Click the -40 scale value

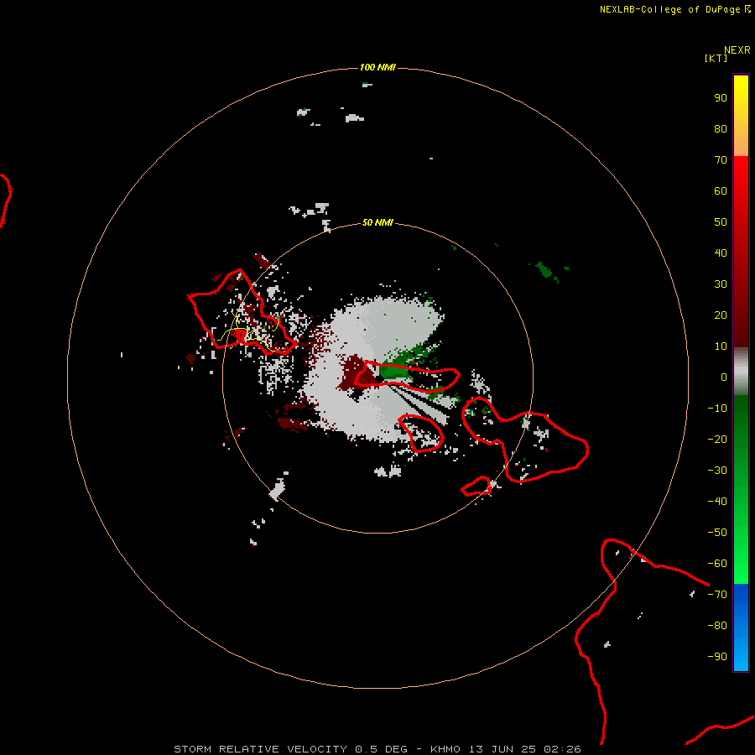coord(717,502)
